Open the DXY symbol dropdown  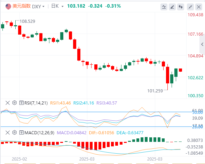[x=38, y=7]
